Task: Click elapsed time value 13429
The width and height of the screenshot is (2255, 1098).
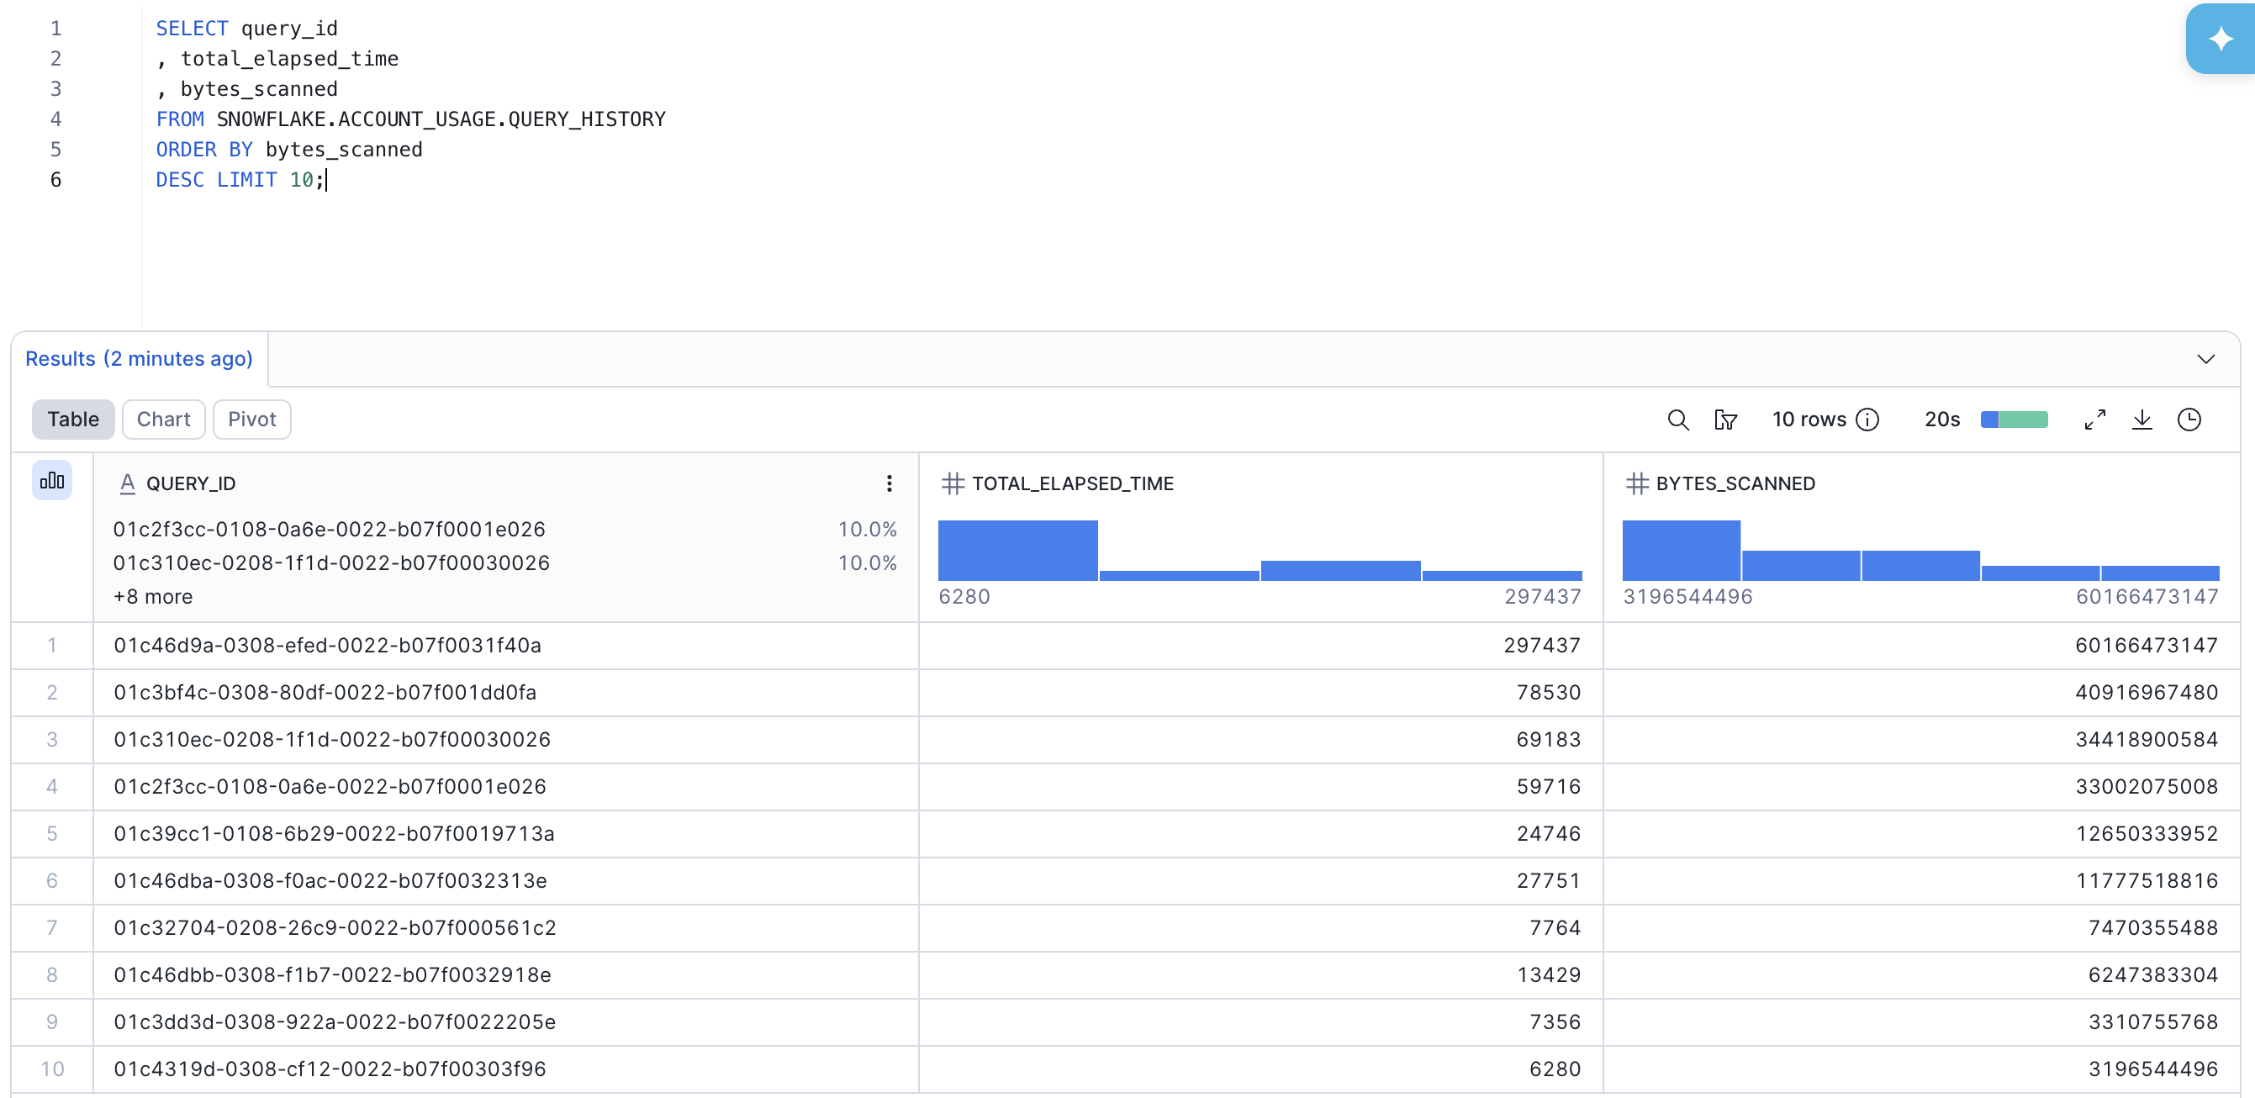Action: [1548, 975]
